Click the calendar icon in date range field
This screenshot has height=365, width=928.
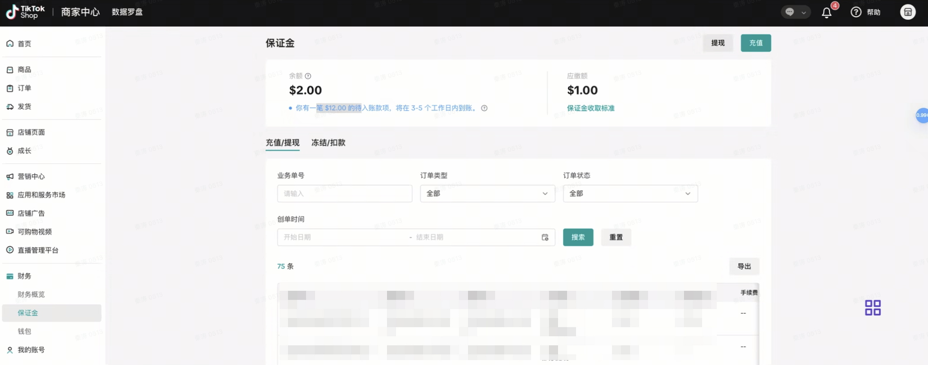(545, 238)
